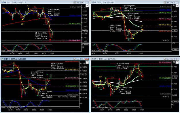Maximize the 6E 12-13 chart window
The height and width of the screenshot is (113, 180).
pyautogui.click(x=82, y=2)
